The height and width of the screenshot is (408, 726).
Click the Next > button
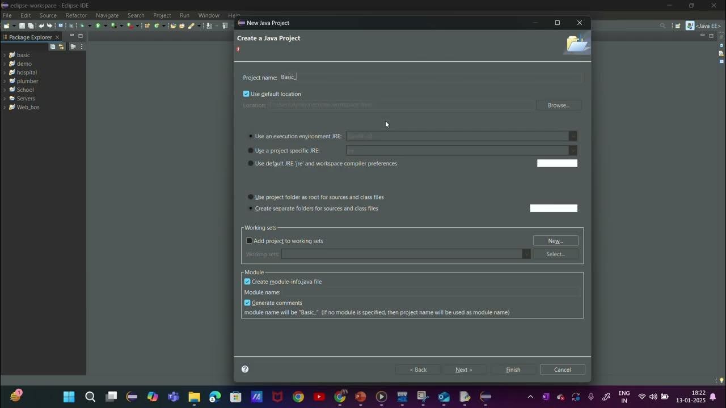click(x=463, y=369)
